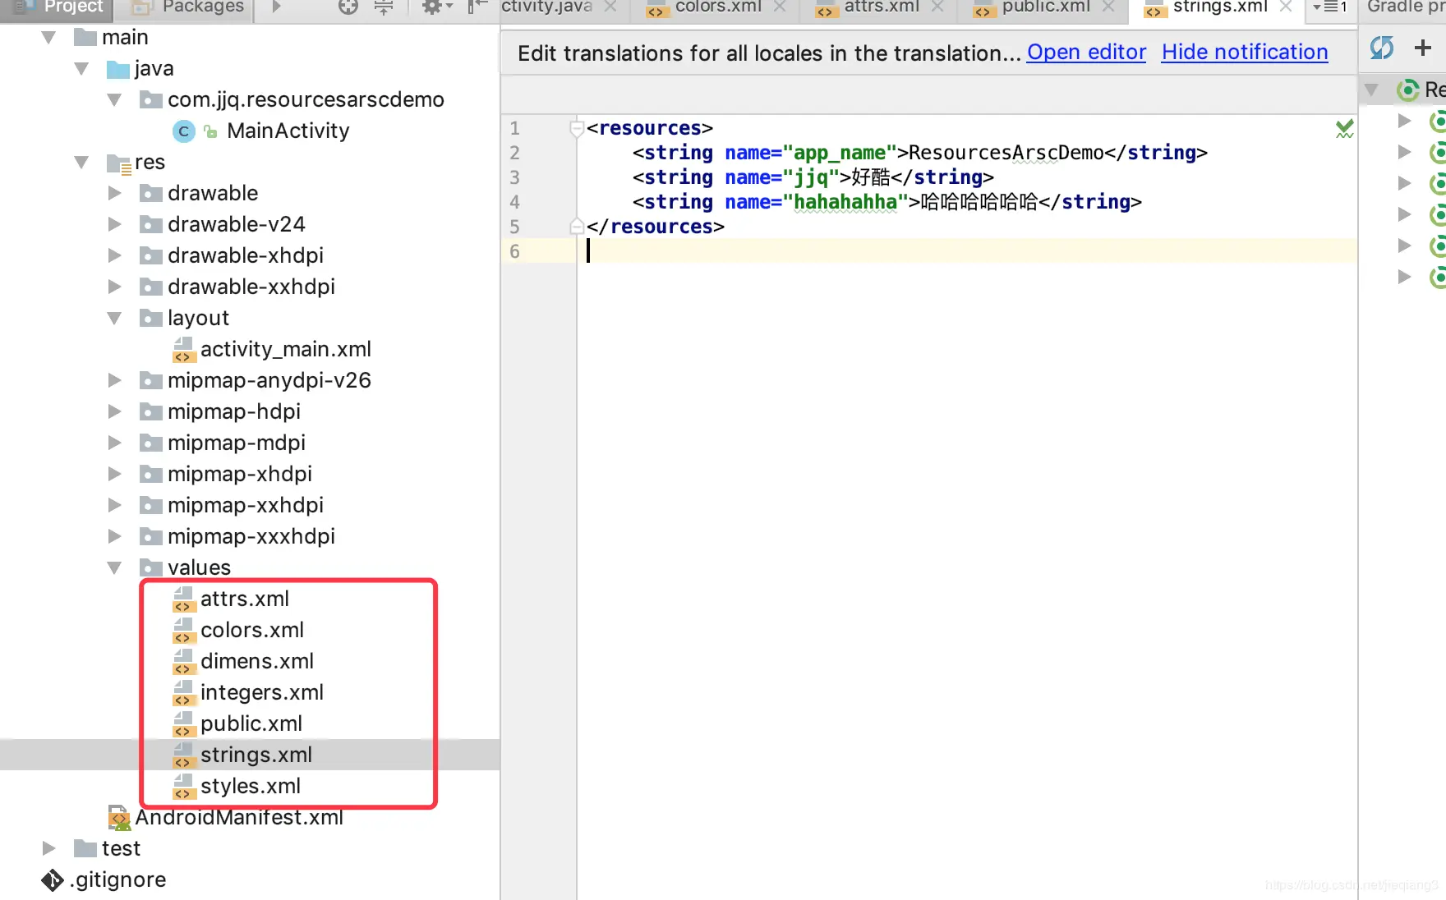Screen dimensions: 1446x900
Task: Expand the drawable-xxhdpi folder
Action: click(114, 287)
